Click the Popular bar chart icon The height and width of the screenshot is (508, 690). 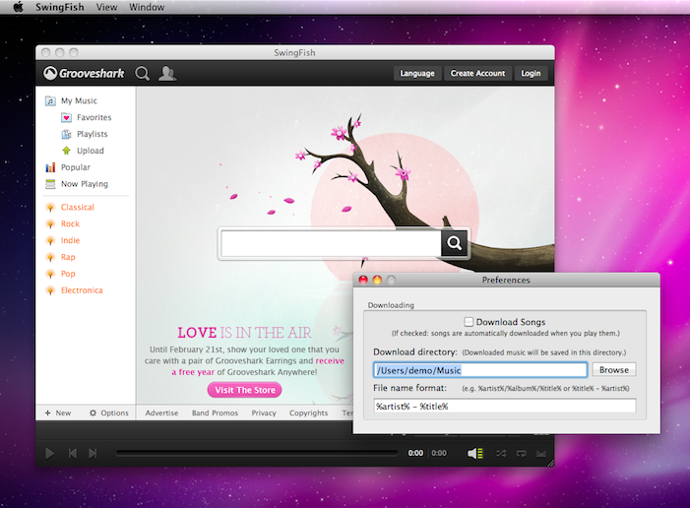click(x=50, y=167)
